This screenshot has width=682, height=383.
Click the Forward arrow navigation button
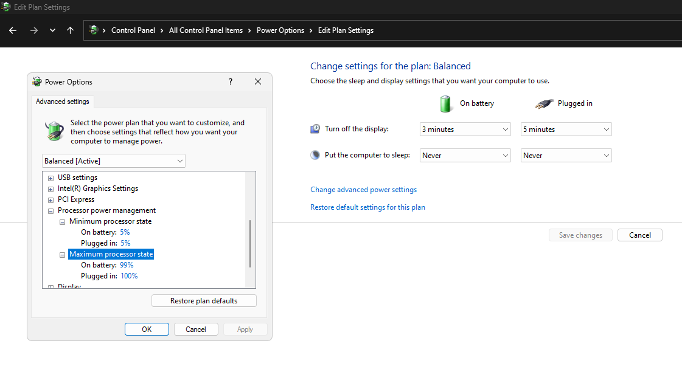(33, 30)
